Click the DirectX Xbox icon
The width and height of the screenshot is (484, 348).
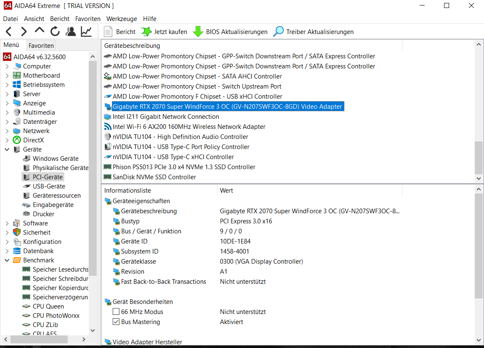(x=17, y=140)
